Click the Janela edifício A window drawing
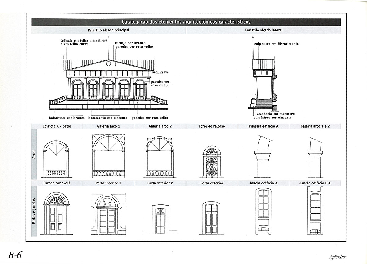This screenshot has height=264, width=367. (x=263, y=211)
